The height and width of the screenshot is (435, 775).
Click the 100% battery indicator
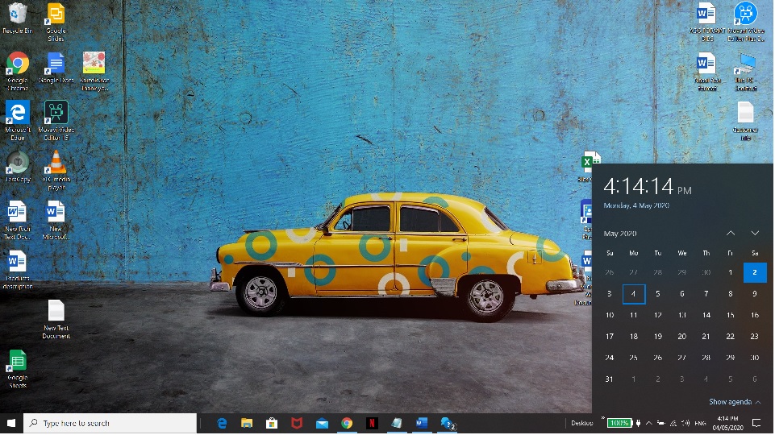pos(619,424)
